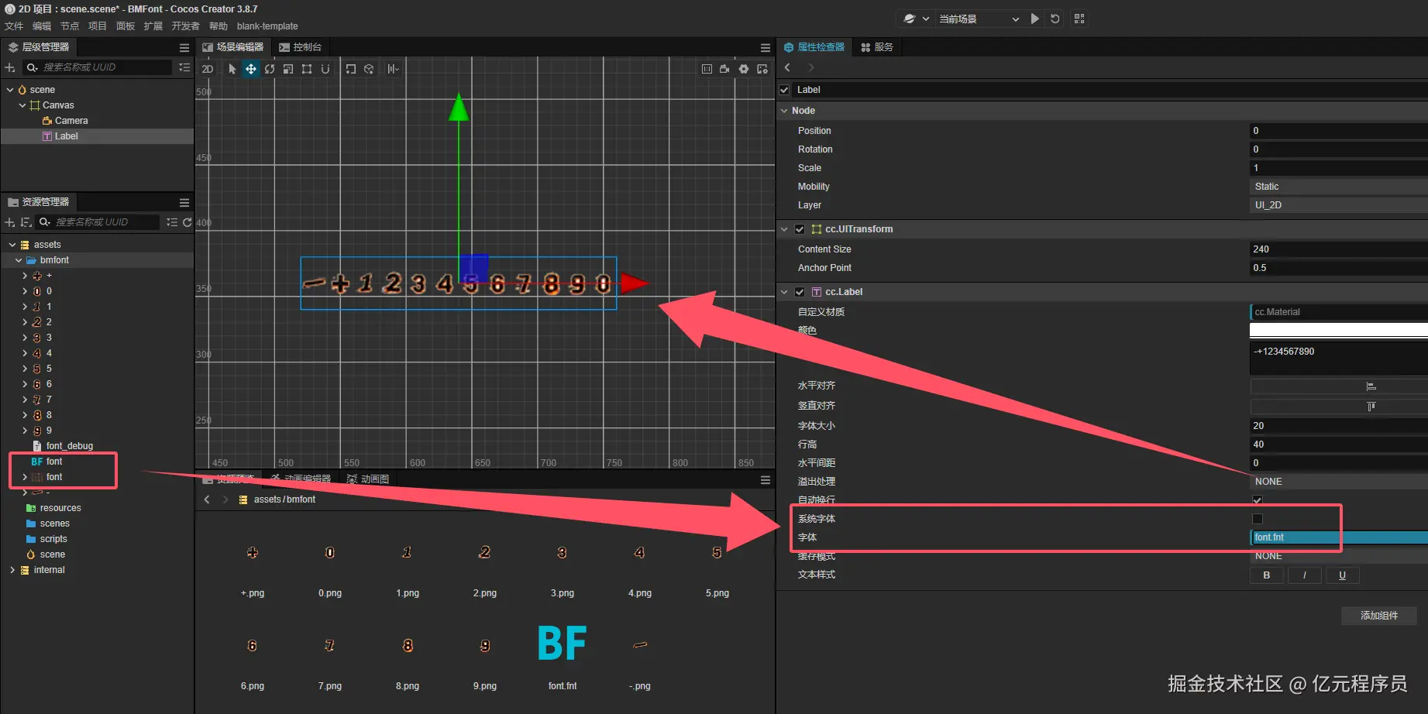
Task: Collapse the Canvas node in hierarchy
Action: [22, 105]
